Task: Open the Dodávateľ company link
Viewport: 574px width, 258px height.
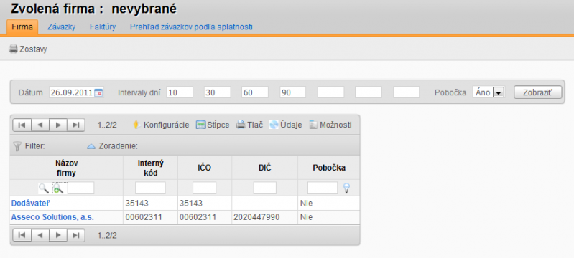Action: click(x=29, y=204)
